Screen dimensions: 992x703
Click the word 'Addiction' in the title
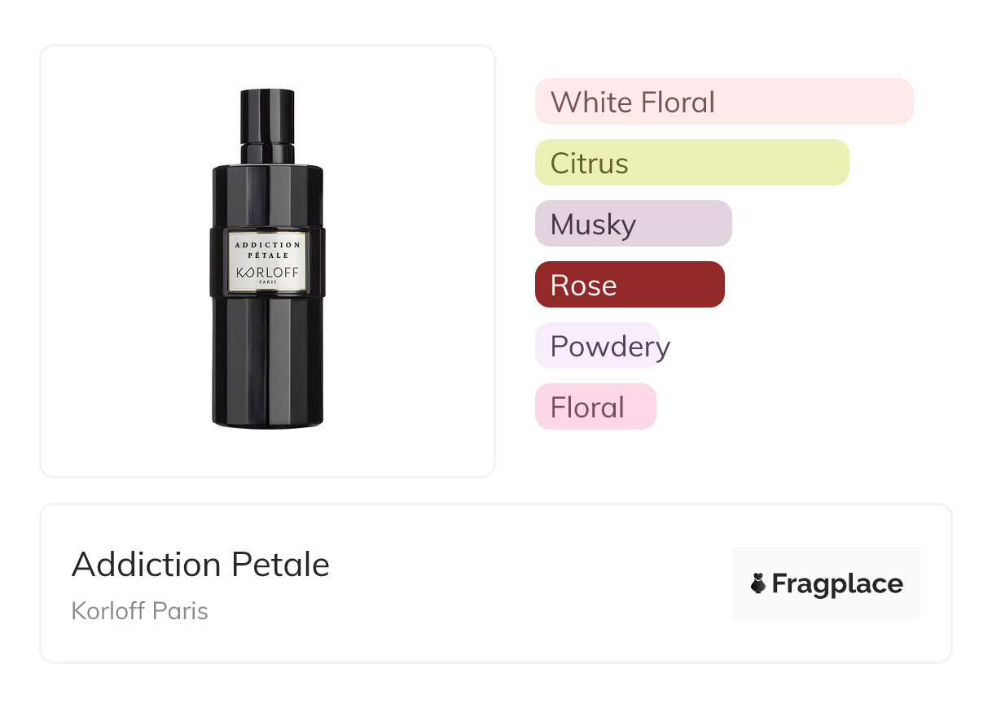pos(147,564)
